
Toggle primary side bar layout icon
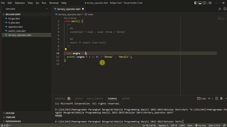pos(196,3)
